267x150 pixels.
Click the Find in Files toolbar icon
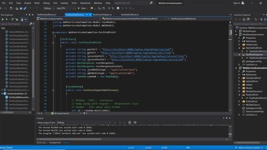click(x=92, y=8)
